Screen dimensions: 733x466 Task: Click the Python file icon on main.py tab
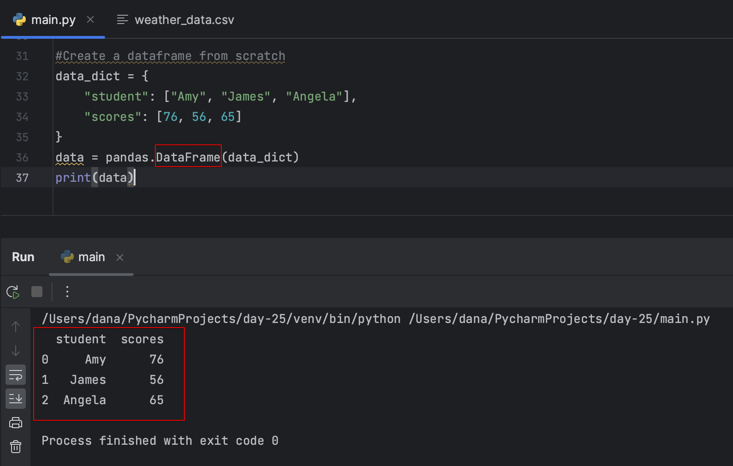[19, 19]
